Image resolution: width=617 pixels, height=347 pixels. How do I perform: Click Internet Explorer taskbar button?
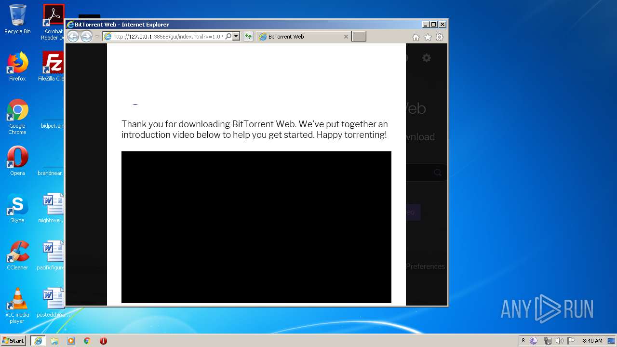point(38,341)
